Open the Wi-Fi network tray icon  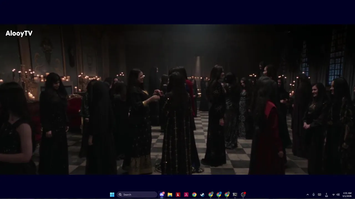point(333,195)
